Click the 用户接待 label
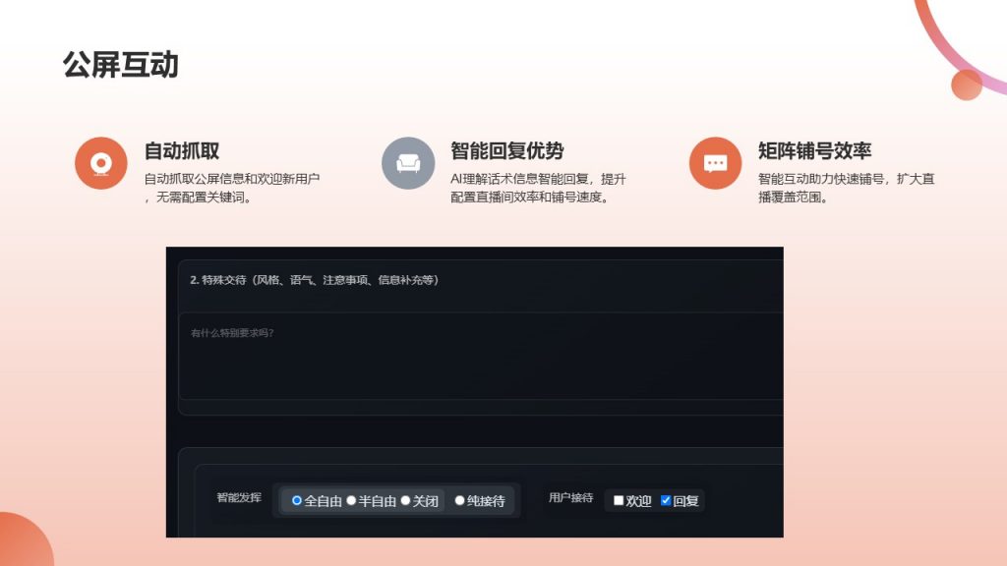1007x566 pixels. coord(570,498)
